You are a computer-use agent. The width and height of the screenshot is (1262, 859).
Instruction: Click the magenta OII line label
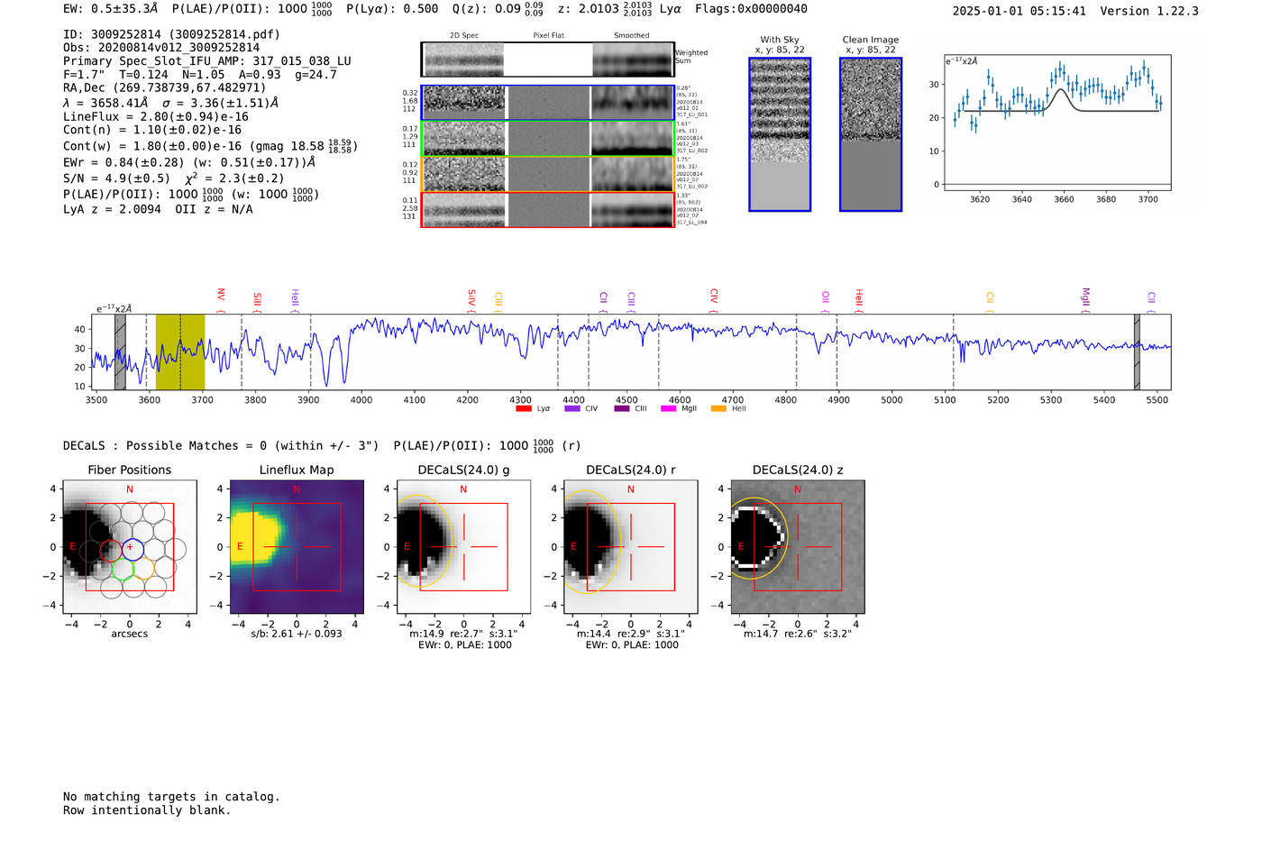pyautogui.click(x=826, y=297)
